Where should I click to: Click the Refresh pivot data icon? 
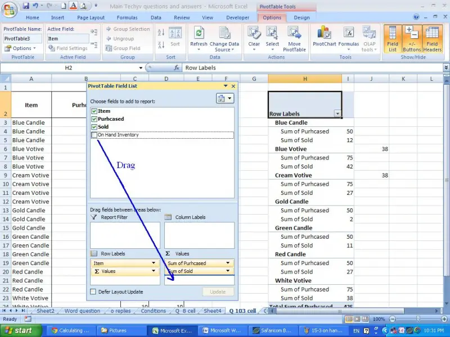point(199,33)
